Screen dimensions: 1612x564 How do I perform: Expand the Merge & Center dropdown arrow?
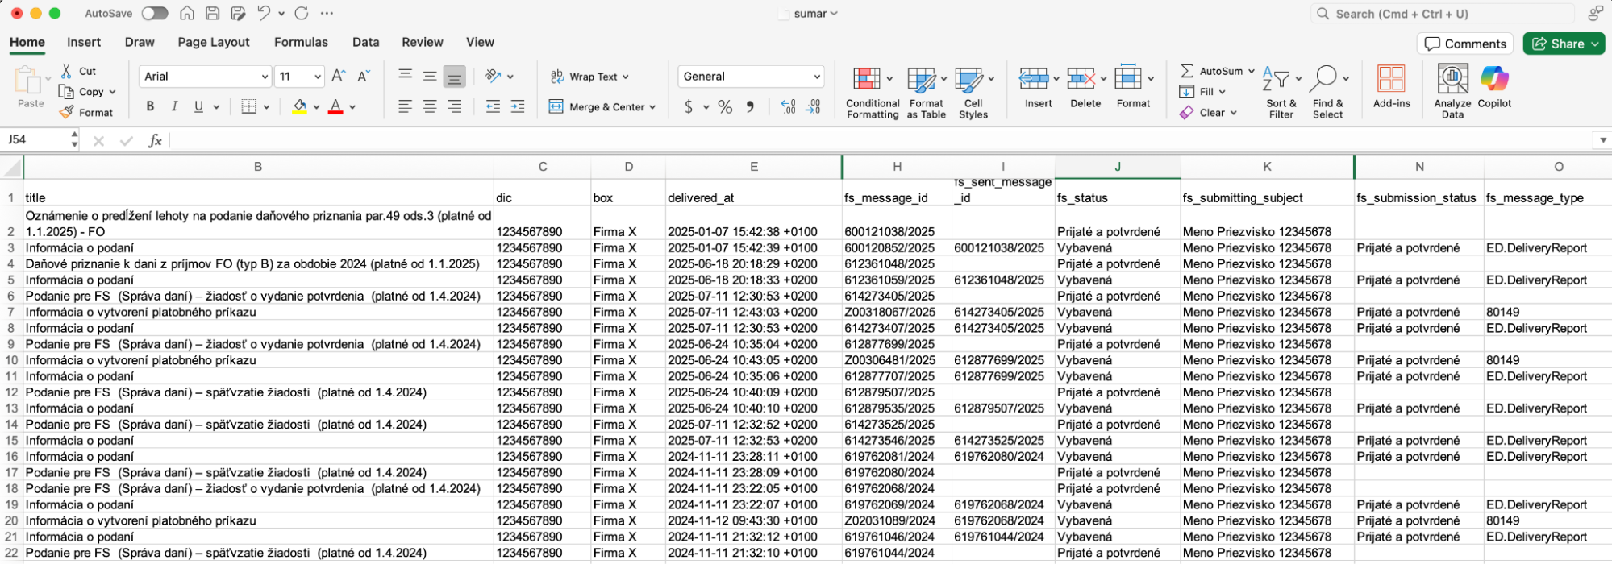(x=652, y=107)
